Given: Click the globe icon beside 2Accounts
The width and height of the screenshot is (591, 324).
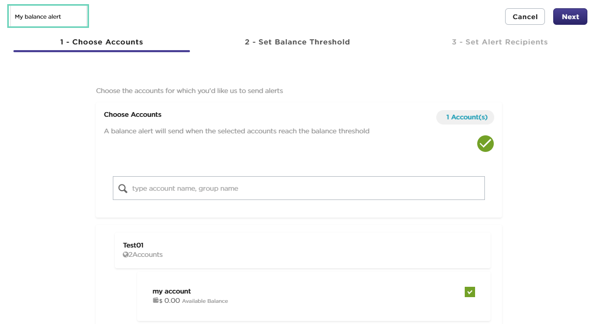Looking at the screenshot, I should (x=125, y=255).
